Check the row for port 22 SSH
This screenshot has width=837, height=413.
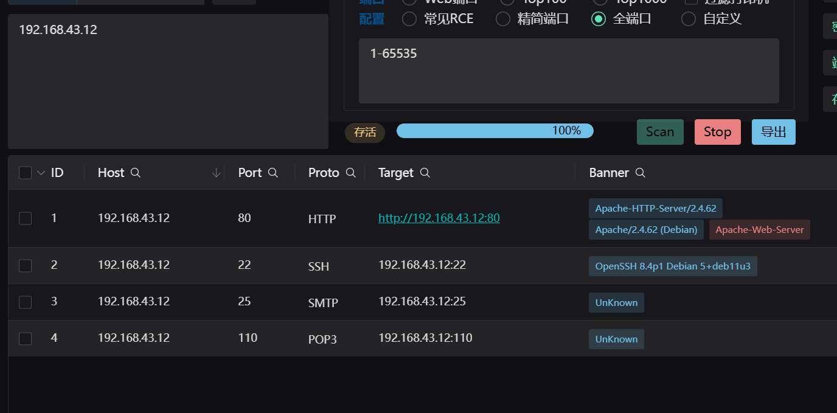[25, 265]
